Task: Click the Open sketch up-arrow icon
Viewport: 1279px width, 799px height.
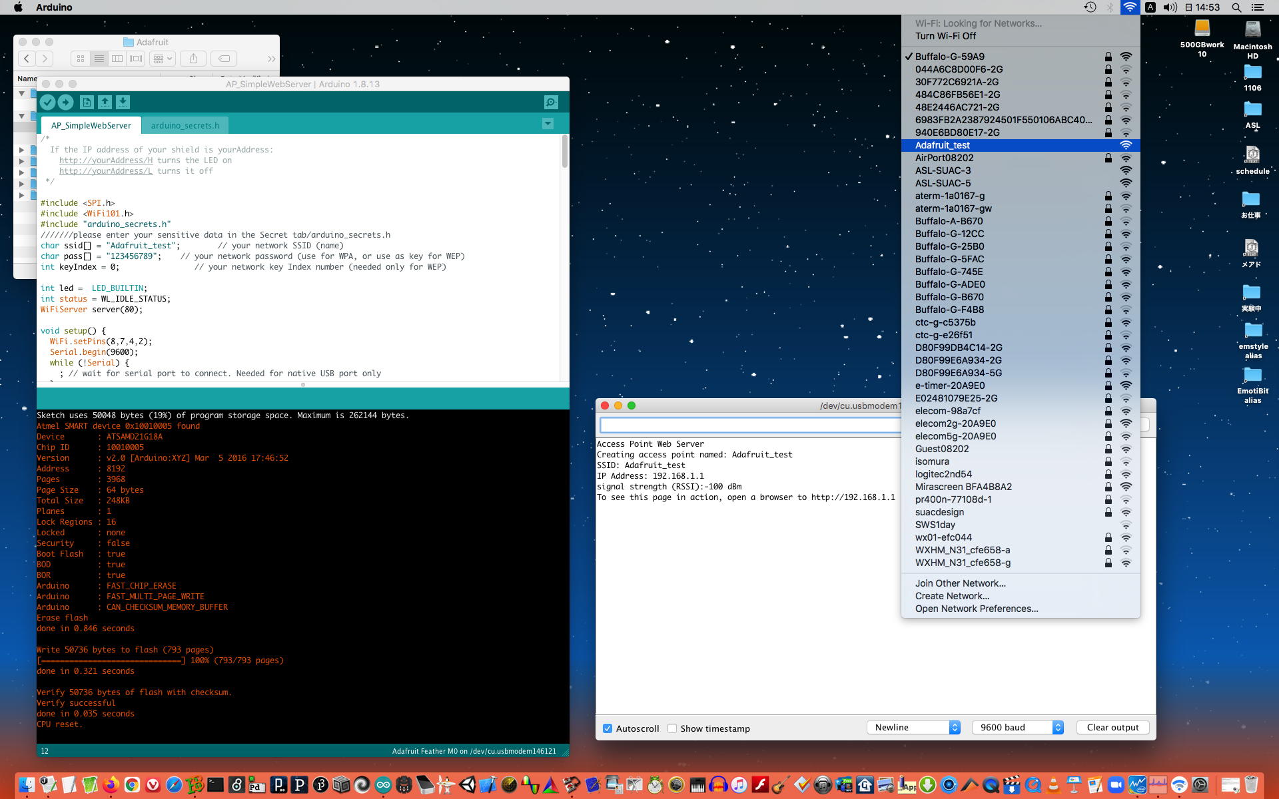Action: point(105,102)
